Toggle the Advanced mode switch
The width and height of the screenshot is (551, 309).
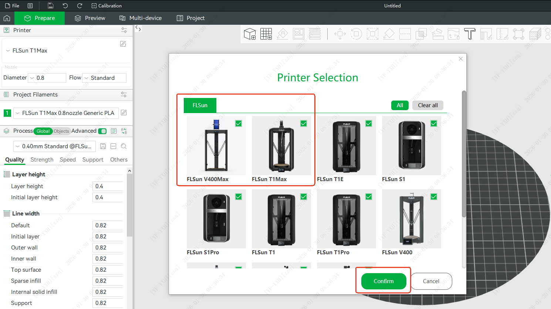(x=102, y=131)
